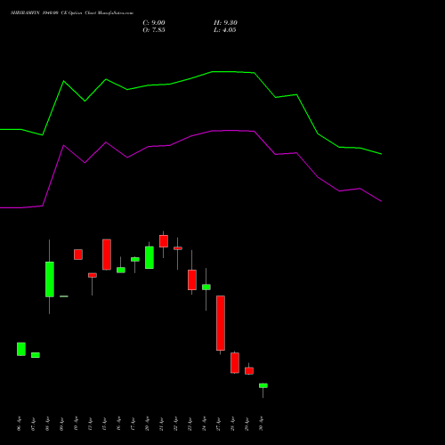Click the tall red 15 Apr candlestick
445x445 pixels.
point(107,255)
